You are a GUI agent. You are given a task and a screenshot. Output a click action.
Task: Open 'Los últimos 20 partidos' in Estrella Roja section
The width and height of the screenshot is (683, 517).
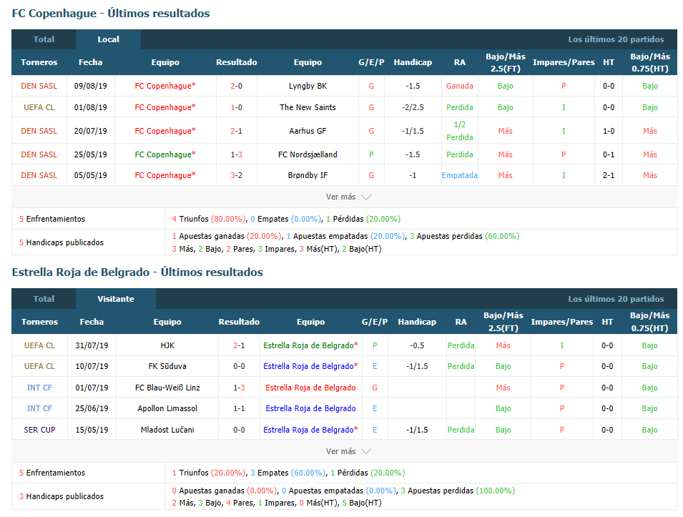(x=616, y=299)
